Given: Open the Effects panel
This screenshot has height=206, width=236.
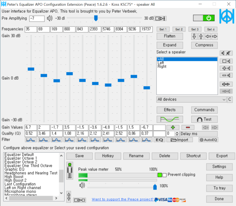Looking at the screenshot, I should click(170, 110).
